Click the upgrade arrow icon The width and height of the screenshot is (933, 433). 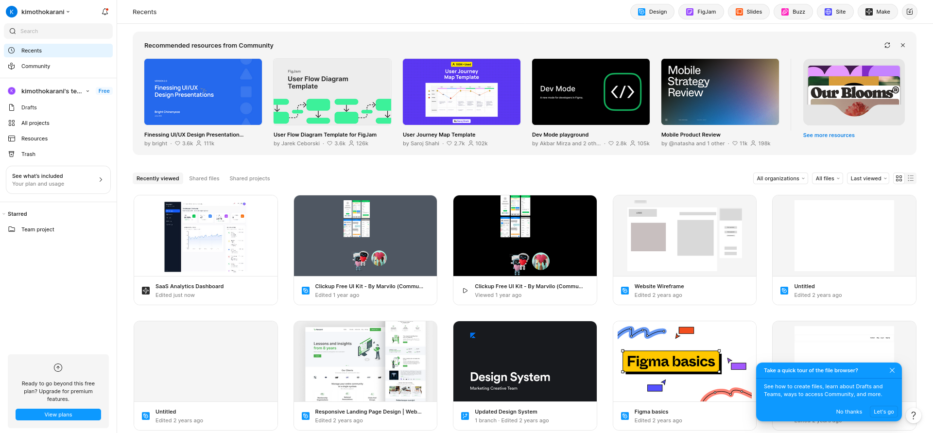point(58,368)
